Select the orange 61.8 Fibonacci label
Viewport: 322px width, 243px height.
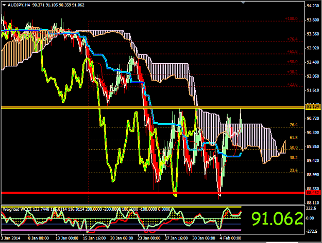click(294, 138)
